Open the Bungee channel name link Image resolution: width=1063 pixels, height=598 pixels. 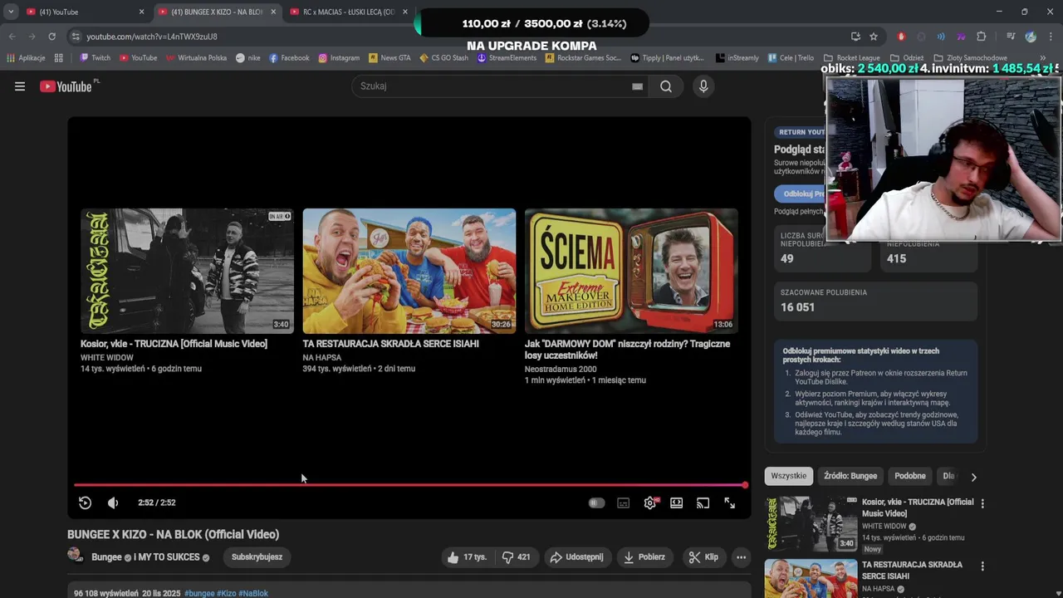(x=106, y=557)
